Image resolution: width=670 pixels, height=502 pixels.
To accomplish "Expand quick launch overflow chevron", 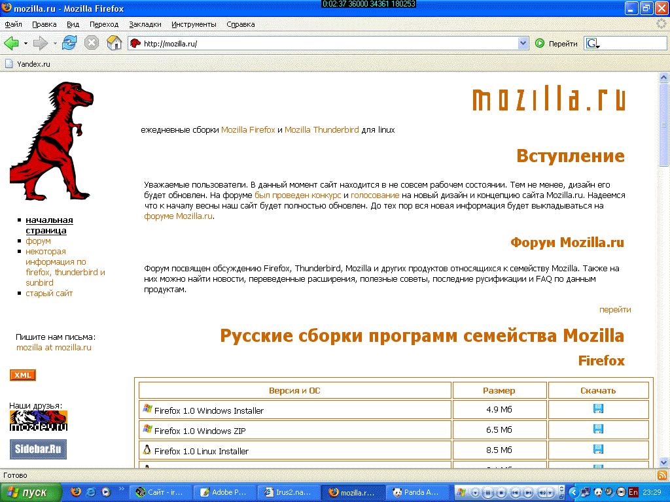I will pyautogui.click(x=121, y=489).
